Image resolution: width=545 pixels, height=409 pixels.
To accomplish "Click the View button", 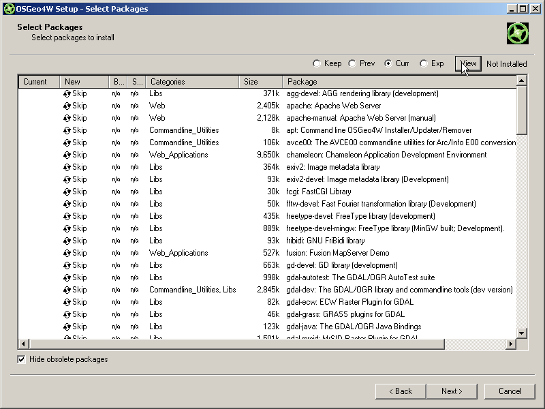I will point(468,63).
